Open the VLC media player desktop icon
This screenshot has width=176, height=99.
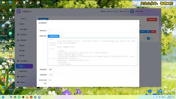10,27
